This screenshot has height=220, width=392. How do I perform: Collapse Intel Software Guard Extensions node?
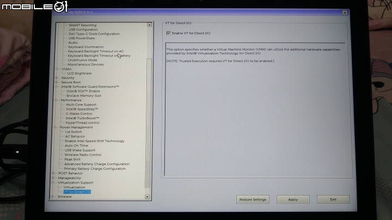click(56, 87)
